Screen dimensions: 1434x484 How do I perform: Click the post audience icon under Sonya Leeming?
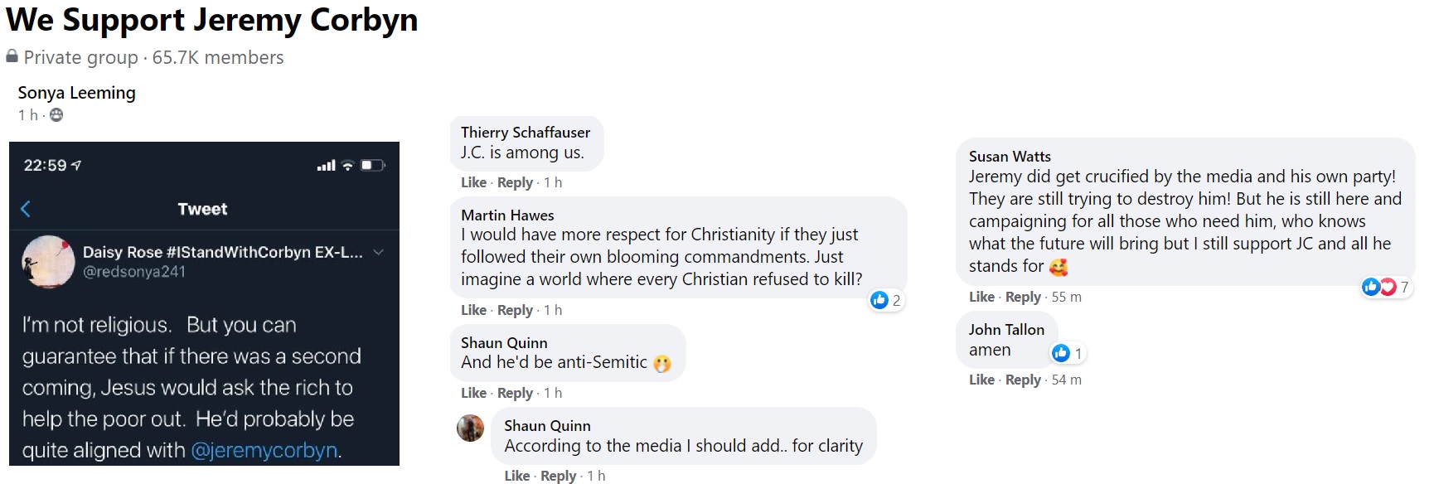click(x=56, y=115)
